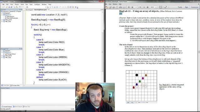The width and height of the screenshot is (200, 112).
Task: Click the Zoom out minus button in Reader
Action: tap(144, 7)
